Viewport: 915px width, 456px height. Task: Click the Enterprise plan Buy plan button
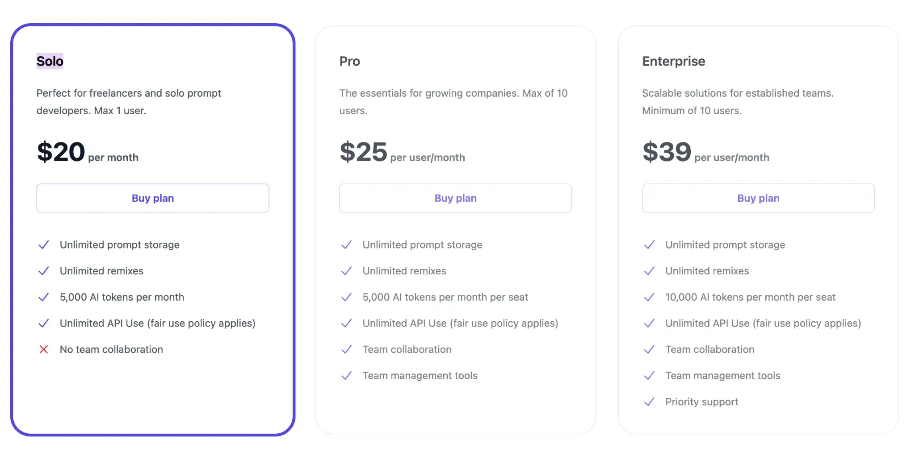[x=758, y=198]
